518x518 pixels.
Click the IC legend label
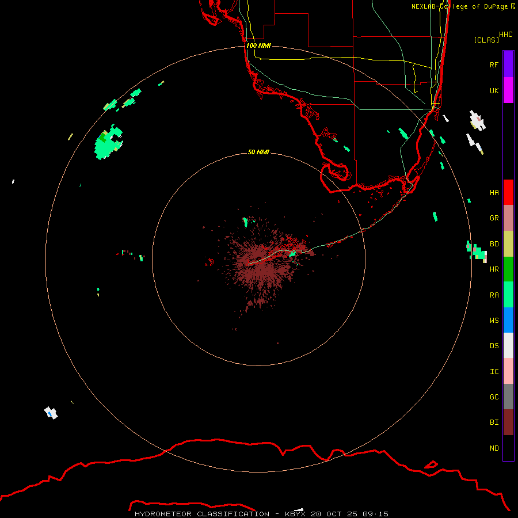pyautogui.click(x=494, y=372)
